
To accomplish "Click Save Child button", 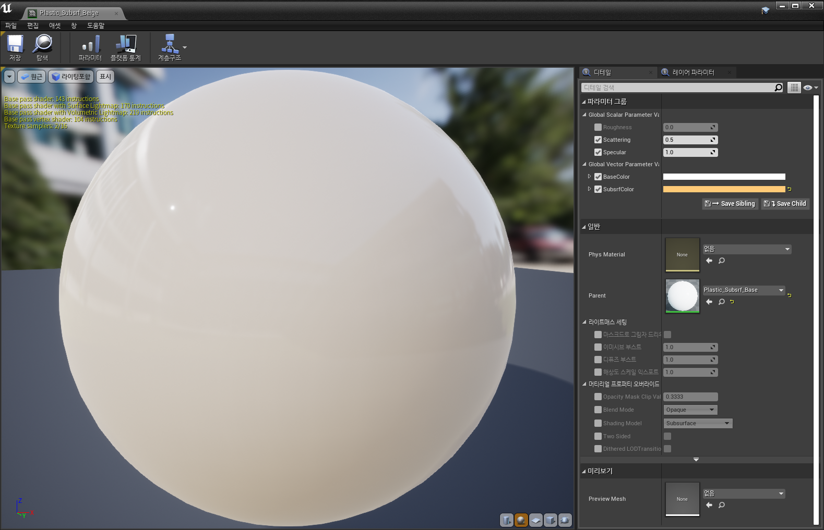I will tap(785, 204).
